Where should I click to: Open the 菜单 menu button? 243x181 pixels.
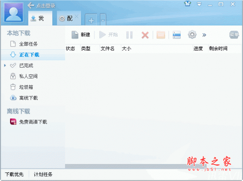click(x=234, y=35)
